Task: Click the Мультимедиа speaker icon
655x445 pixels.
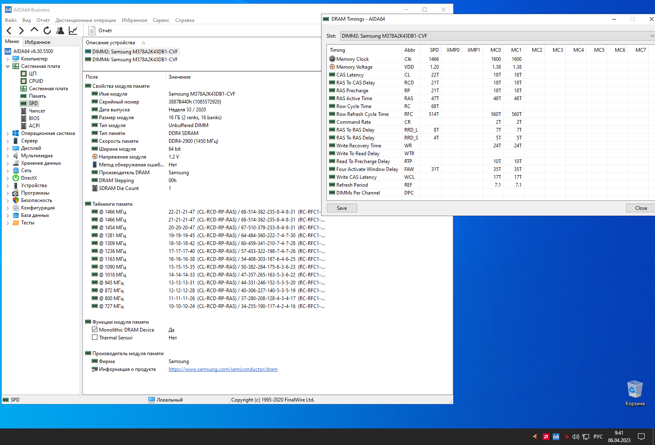Action: pyautogui.click(x=16, y=156)
